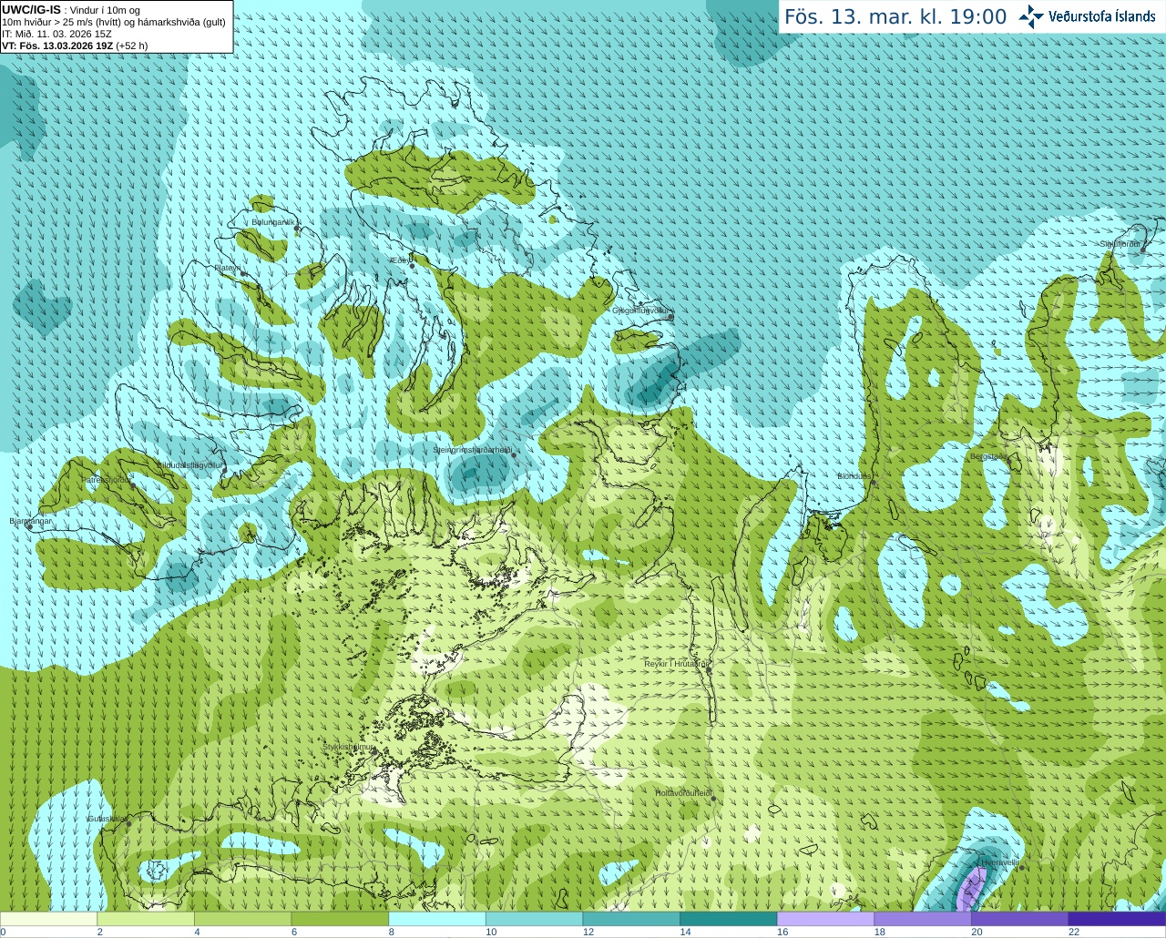
Task: Select the 18–20 m/s purple legend swatch
Action: pos(923,919)
